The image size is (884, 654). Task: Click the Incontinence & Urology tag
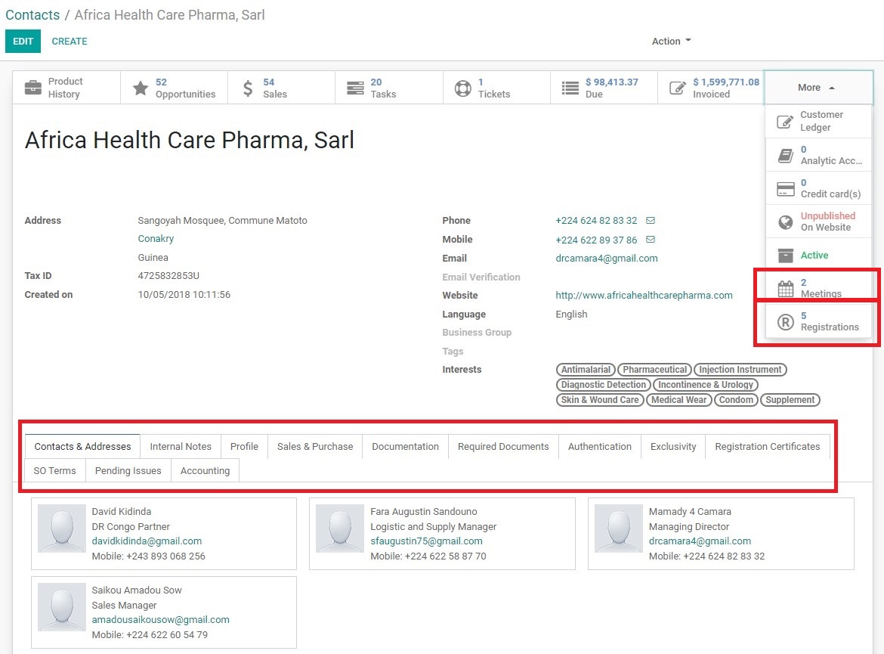(x=705, y=385)
